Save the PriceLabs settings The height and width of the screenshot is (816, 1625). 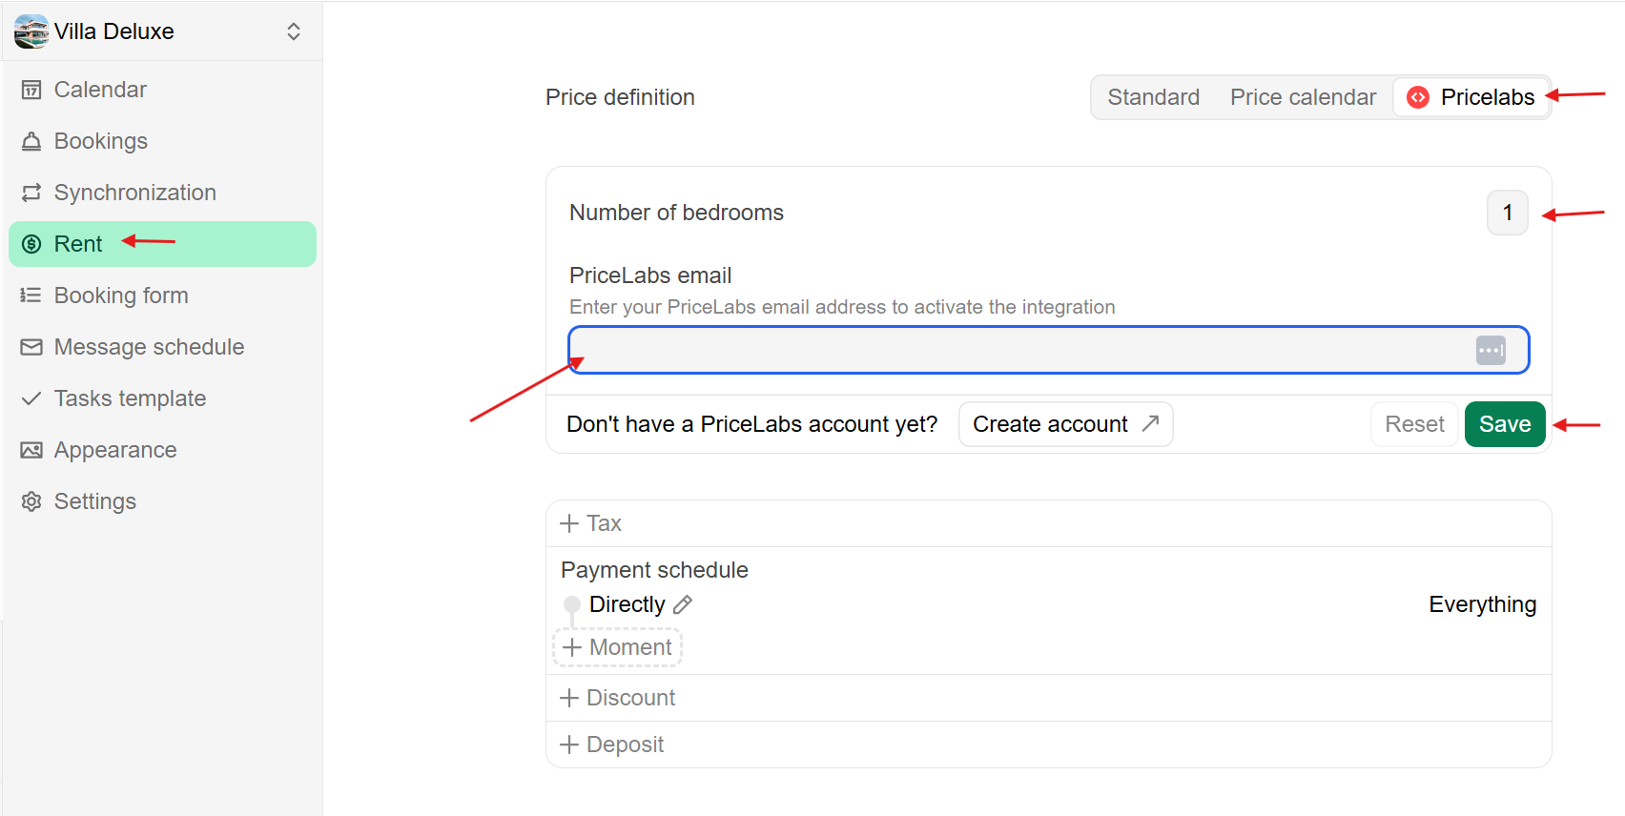pyautogui.click(x=1505, y=424)
